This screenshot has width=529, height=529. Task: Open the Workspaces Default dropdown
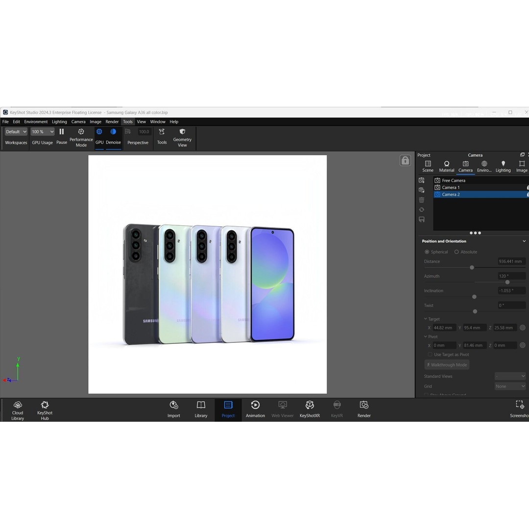pos(16,132)
